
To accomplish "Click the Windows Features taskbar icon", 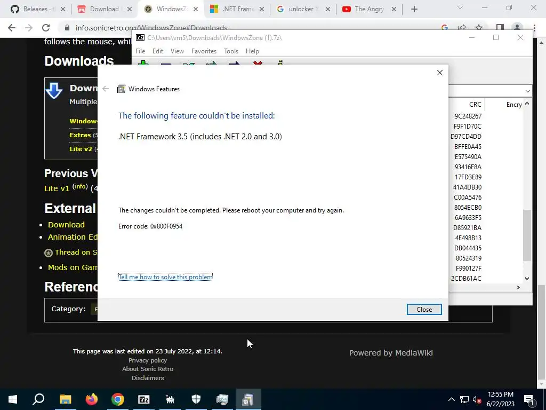I will coord(248,399).
